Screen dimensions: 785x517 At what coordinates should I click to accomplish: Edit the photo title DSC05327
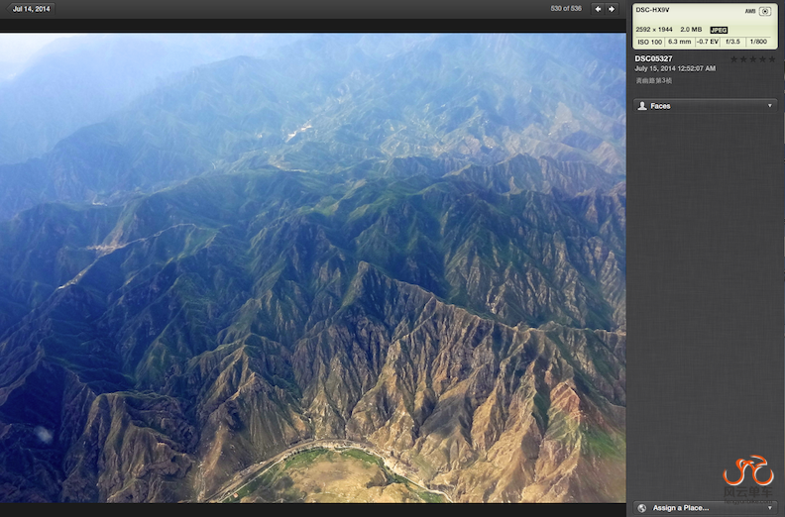click(653, 58)
